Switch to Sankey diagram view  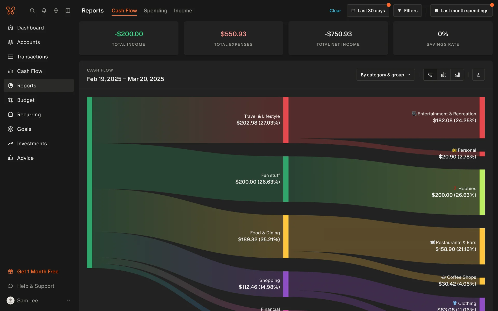[430, 75]
